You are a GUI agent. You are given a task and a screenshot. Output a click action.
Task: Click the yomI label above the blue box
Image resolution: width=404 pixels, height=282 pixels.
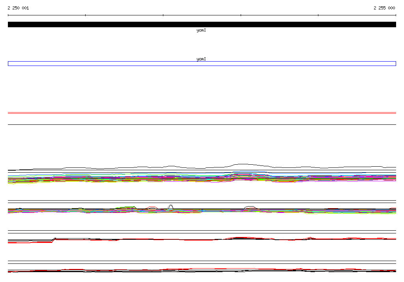click(201, 59)
